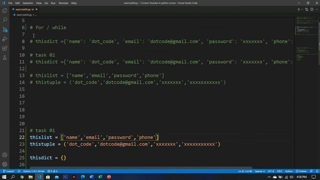Screen dimensions: 320x180
Task: Open File Explorer from the taskbar
Action: [x=30, y=177]
